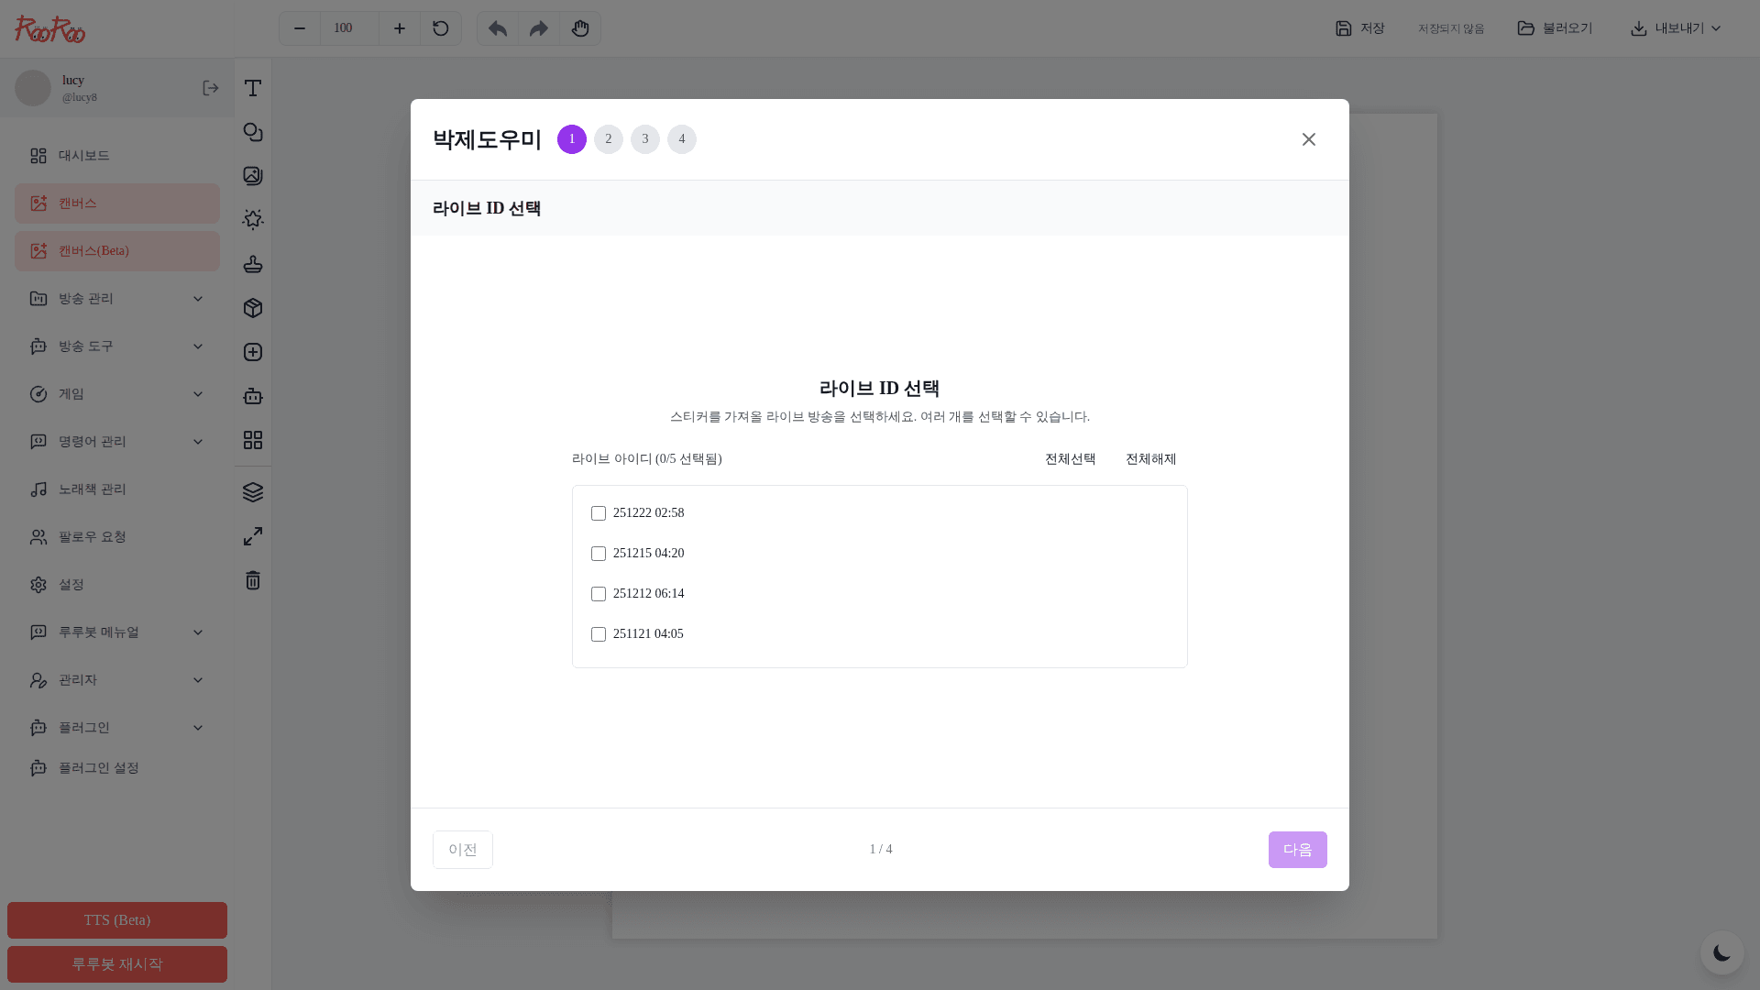Check the 251215 04:20 live ID
This screenshot has width=1760, height=990.
tap(599, 554)
